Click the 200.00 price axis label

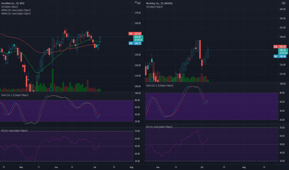coord(138,86)
